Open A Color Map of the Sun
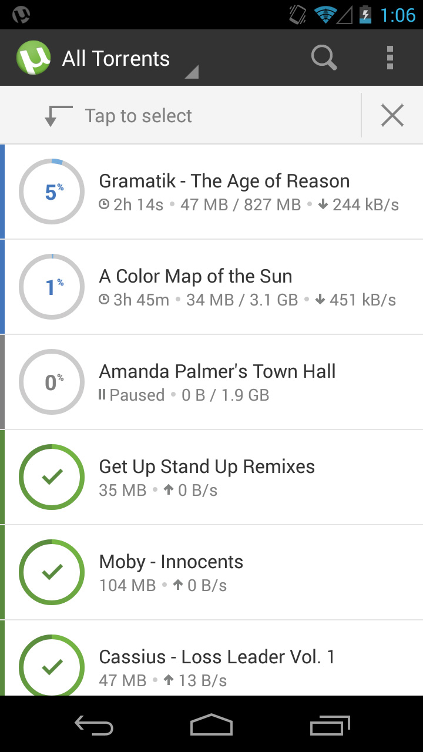 [x=196, y=277]
